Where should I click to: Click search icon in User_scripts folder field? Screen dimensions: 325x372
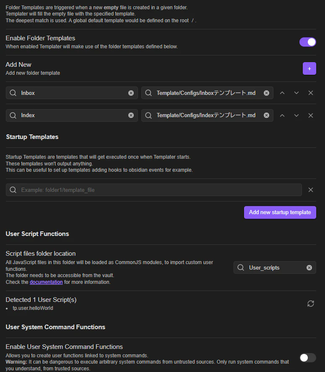point(241,267)
